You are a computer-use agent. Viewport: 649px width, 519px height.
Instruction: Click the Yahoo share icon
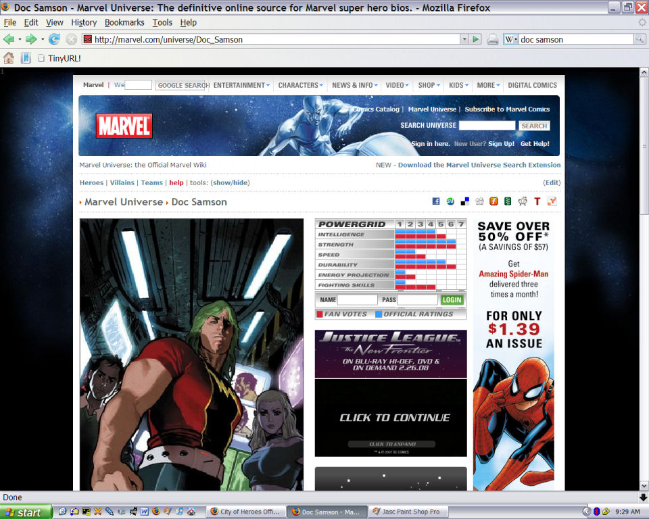[x=552, y=201]
